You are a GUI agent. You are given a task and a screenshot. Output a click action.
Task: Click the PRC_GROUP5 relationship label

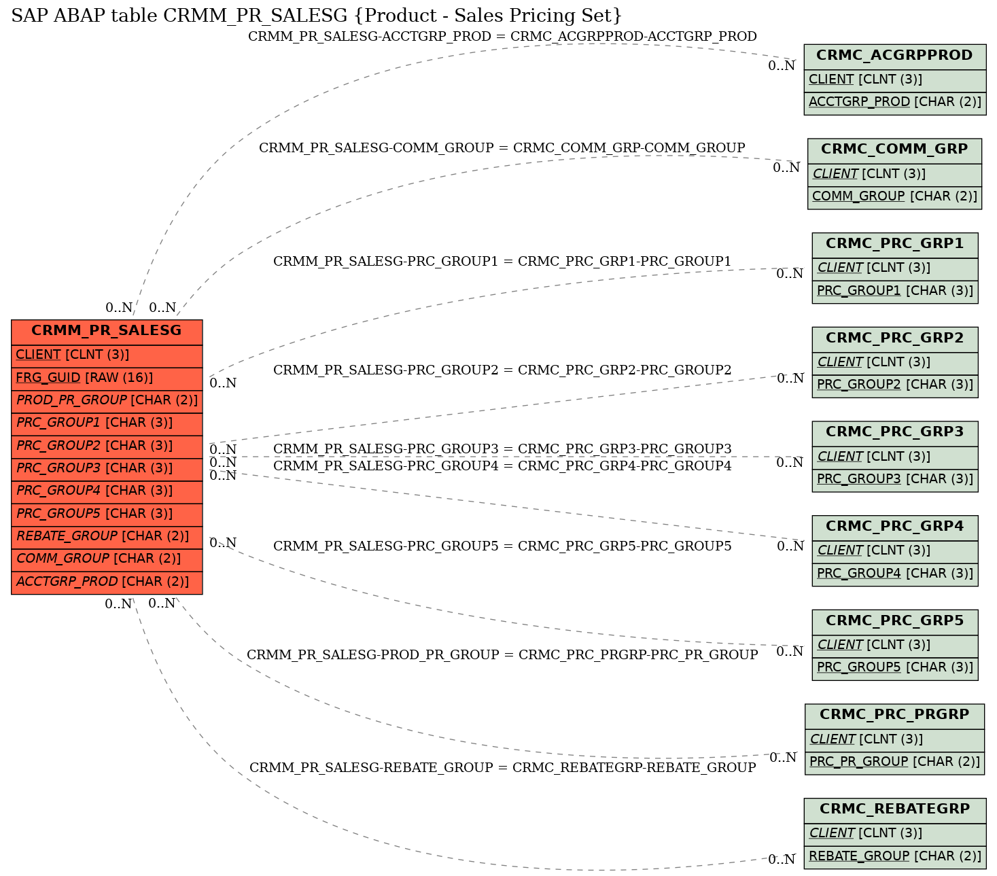502,546
